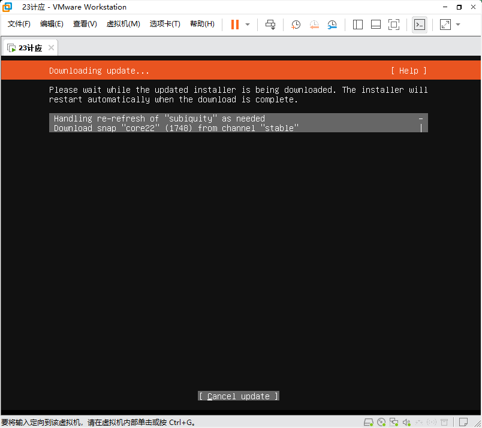Open the 选项卡(T) menu
The image size is (482, 428).
(x=165, y=24)
